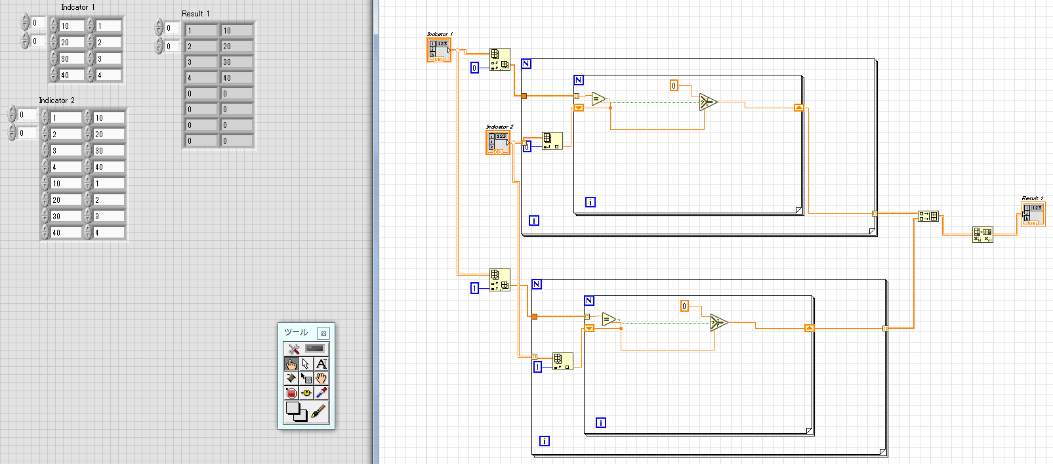Select Index Array node wired to constant 0 outside loops
Viewport: 1053px width, 464px height.
pyautogui.click(x=500, y=60)
